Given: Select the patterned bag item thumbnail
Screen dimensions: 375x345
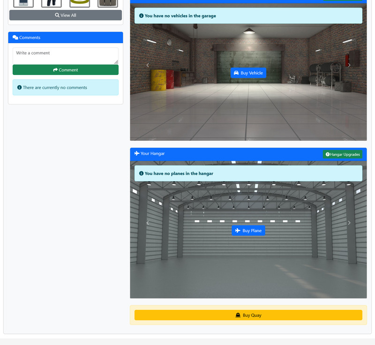Looking at the screenshot, I should [108, 3].
